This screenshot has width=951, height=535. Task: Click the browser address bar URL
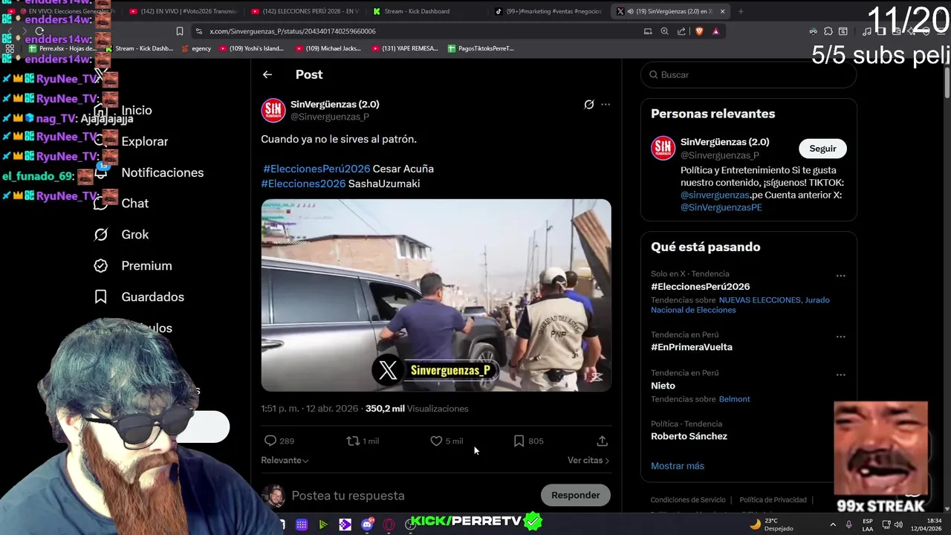point(293,31)
